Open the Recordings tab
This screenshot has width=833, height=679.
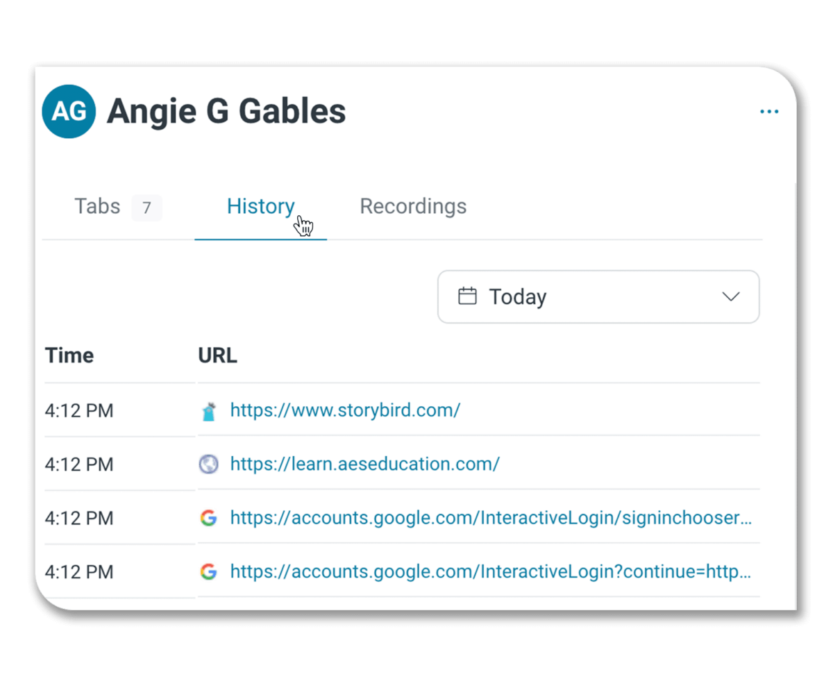(413, 206)
